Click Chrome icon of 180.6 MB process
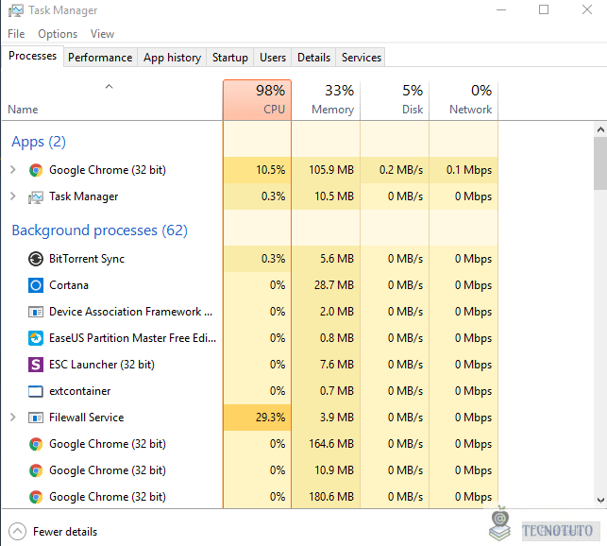 tap(36, 497)
